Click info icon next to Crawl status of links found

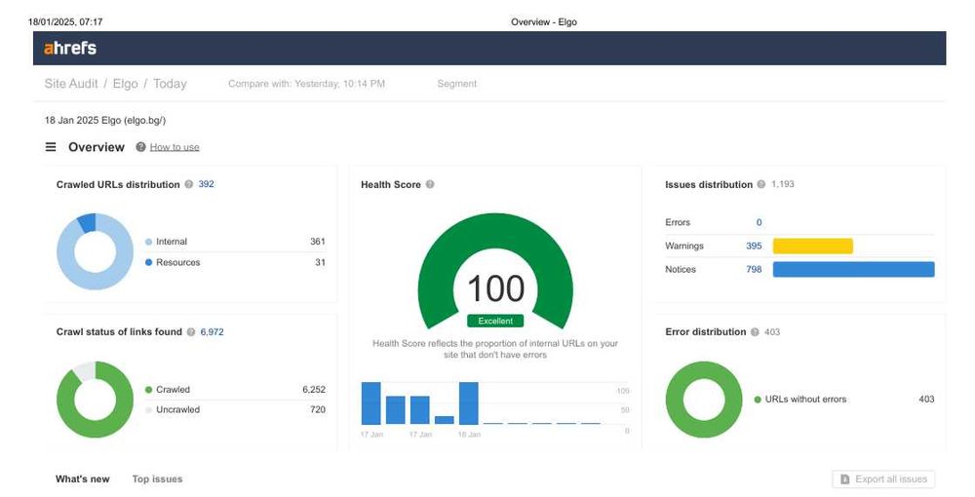[191, 332]
